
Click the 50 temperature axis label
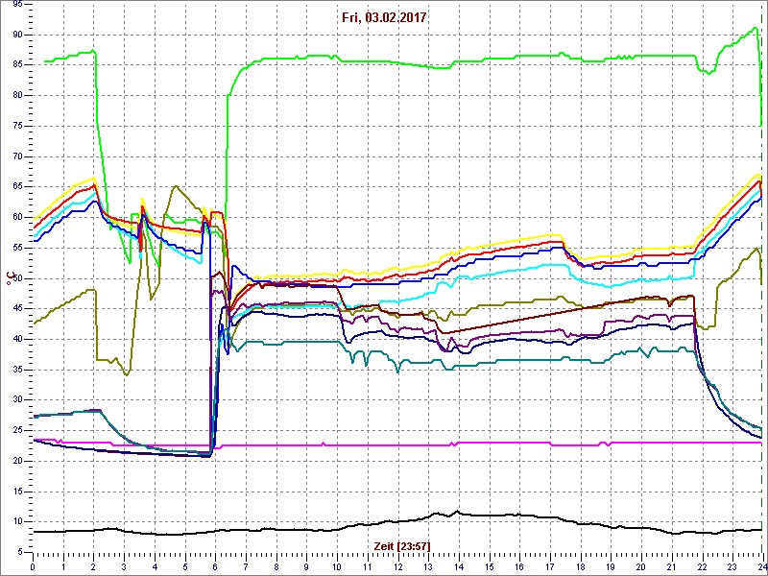pos(16,278)
